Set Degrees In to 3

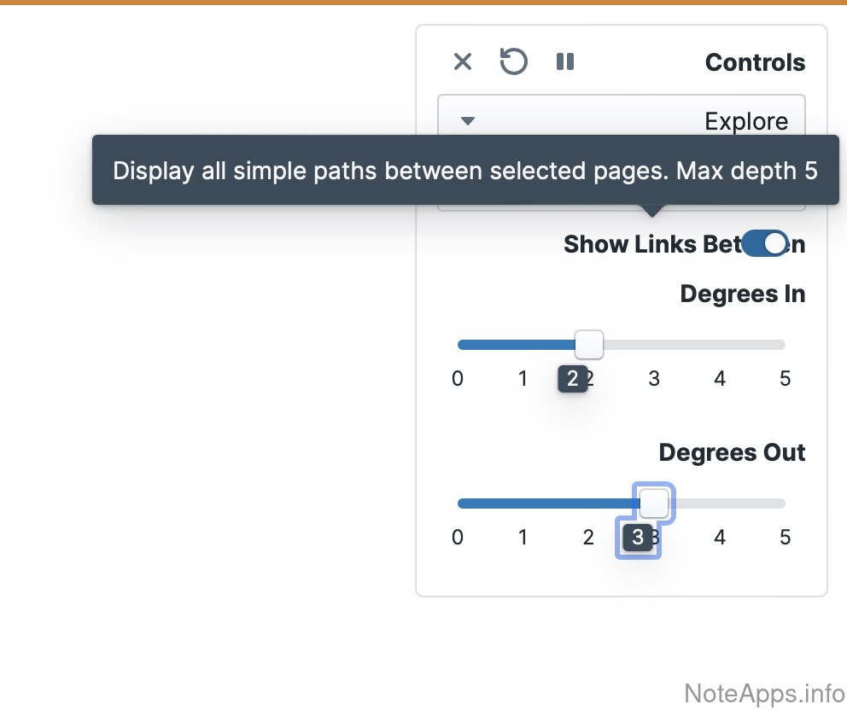654,345
